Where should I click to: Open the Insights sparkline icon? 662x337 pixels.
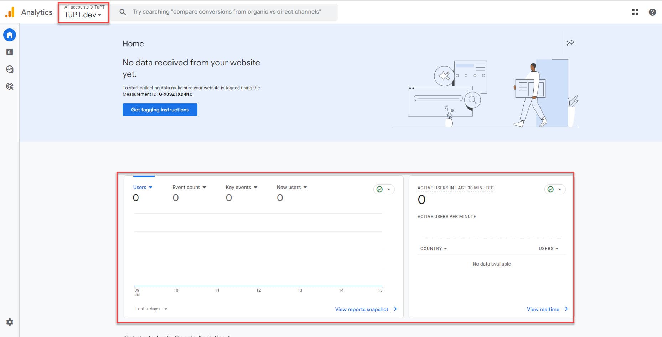[570, 43]
